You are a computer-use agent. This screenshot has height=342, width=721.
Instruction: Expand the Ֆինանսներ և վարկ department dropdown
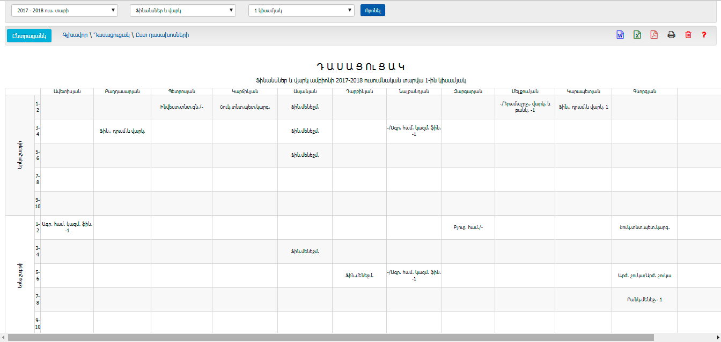[183, 10]
